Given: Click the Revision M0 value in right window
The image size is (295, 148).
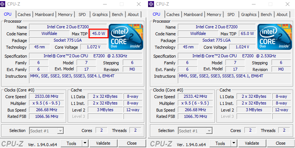Looking at the screenshot, I should 281,69.
